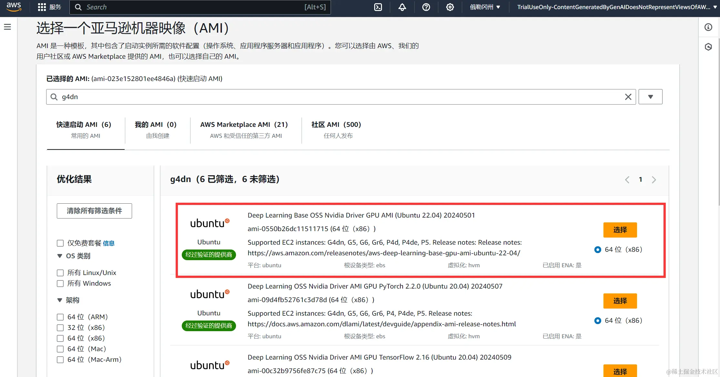The width and height of the screenshot is (720, 377).
Task: Open the region selector dropdown
Action: [485, 7]
